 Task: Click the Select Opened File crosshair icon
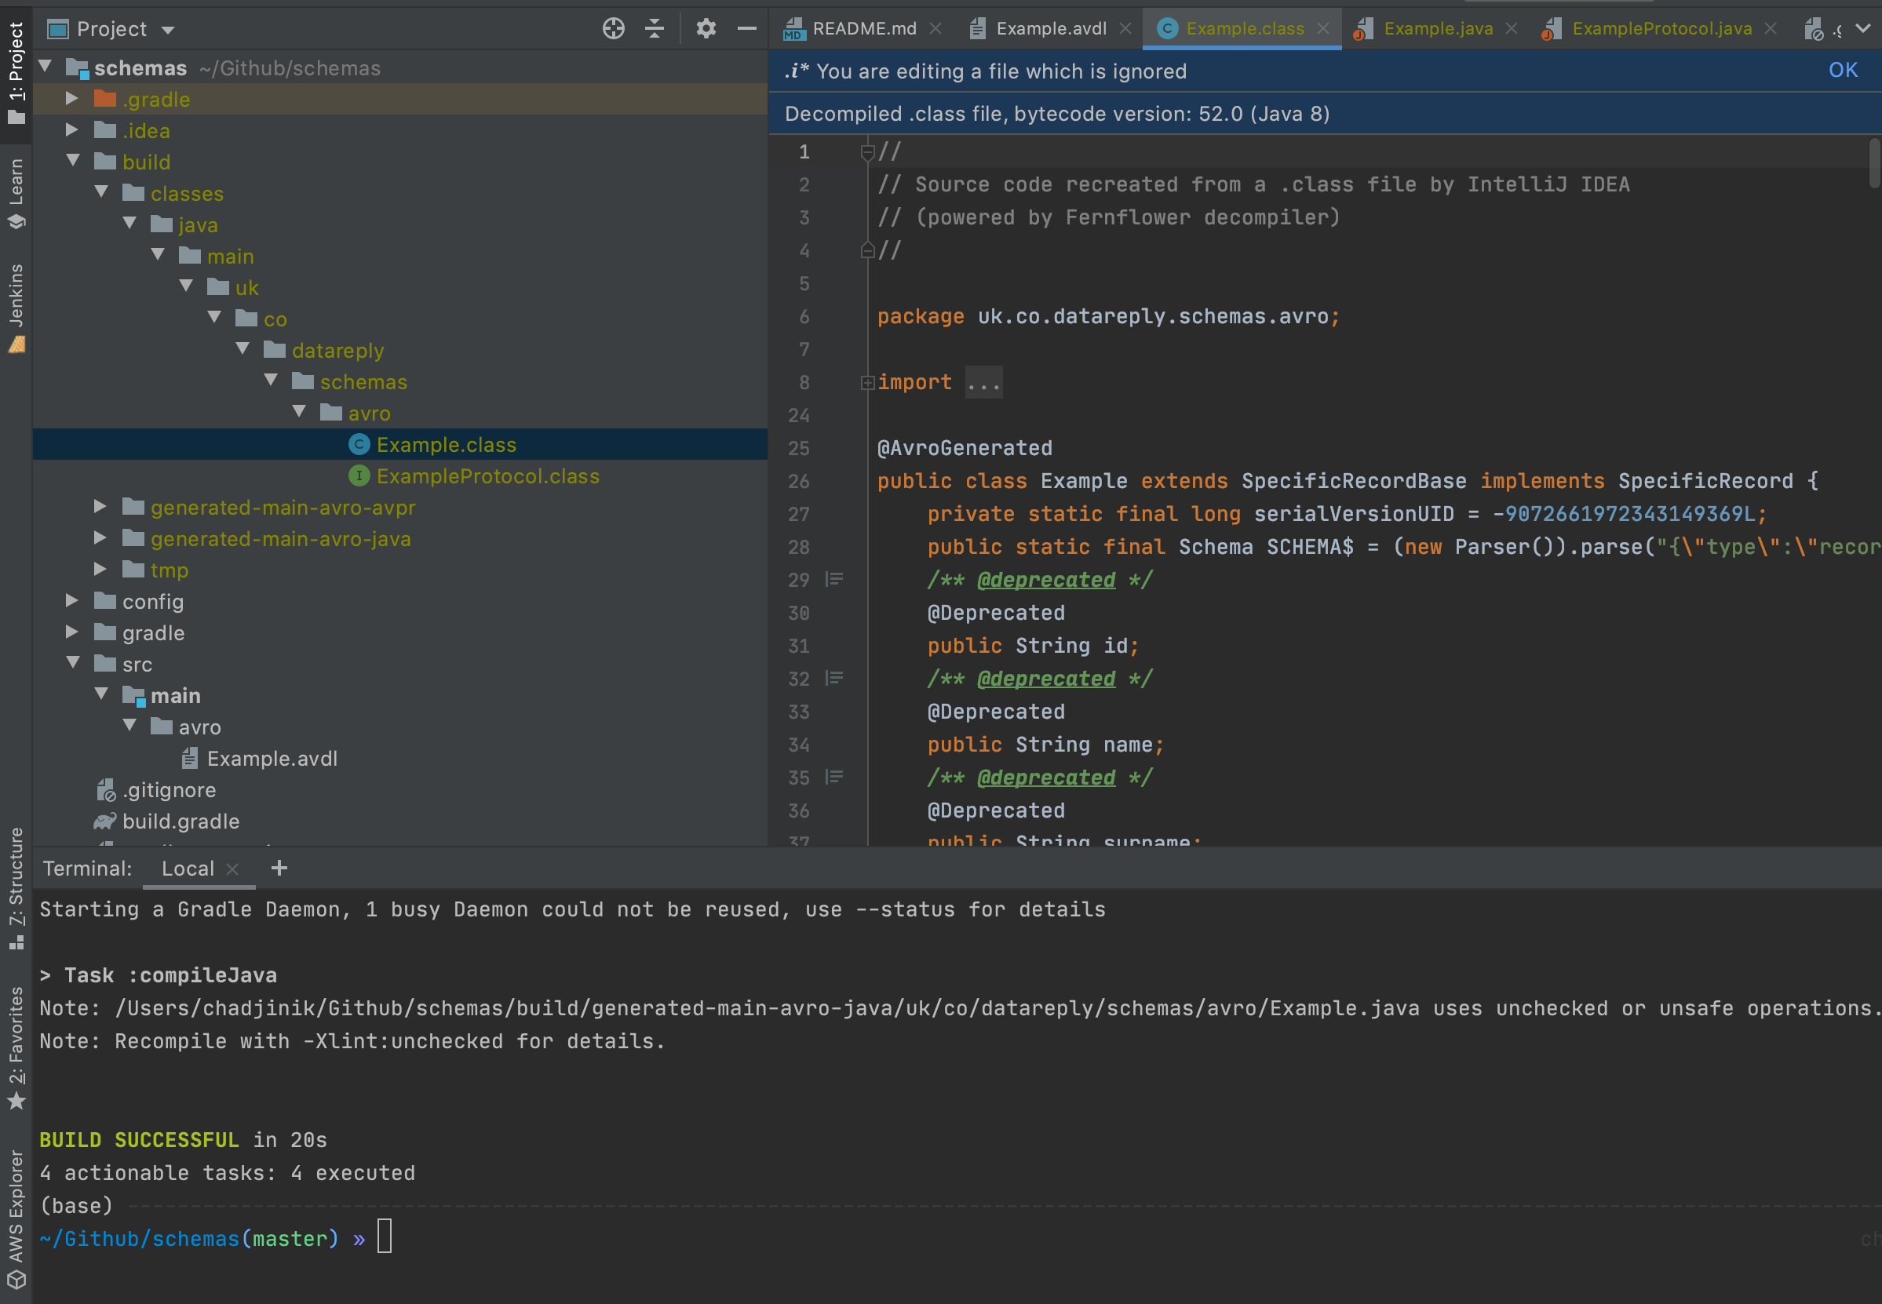click(x=612, y=27)
